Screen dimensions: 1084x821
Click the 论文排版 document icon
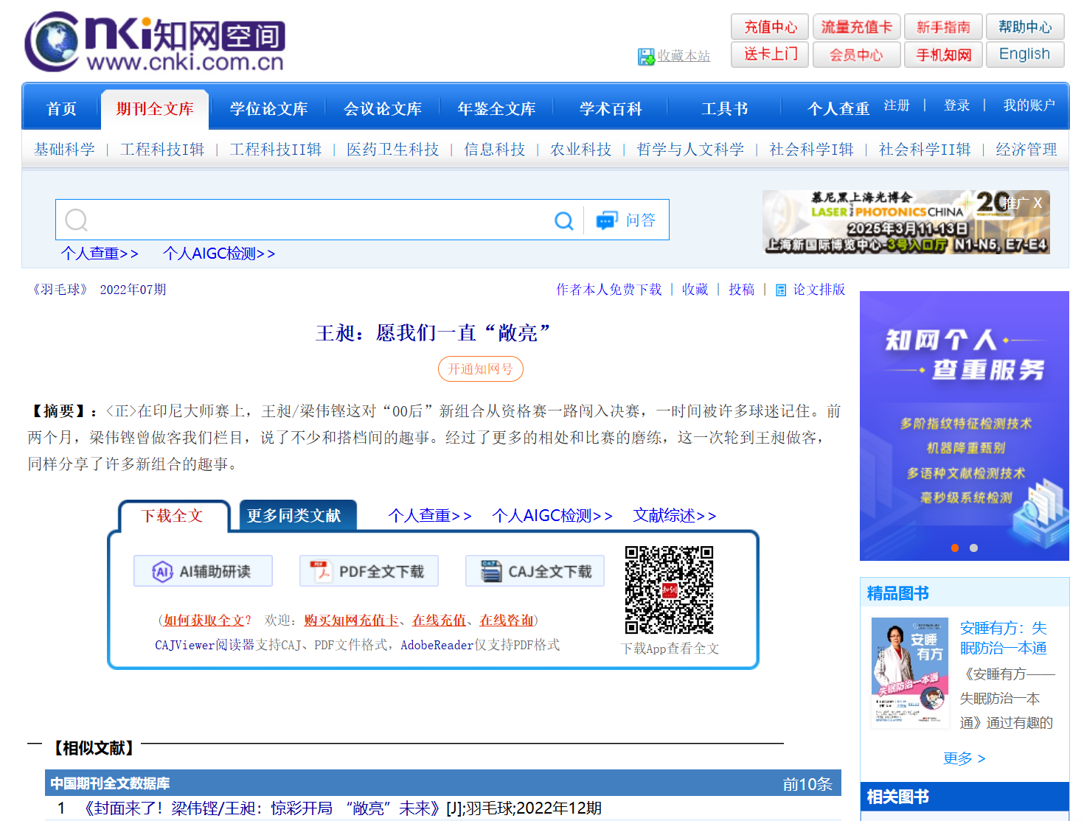(781, 290)
